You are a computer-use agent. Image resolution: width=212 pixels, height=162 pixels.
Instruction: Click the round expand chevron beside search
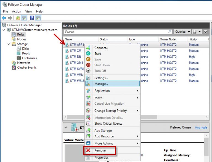coord(205,32)
